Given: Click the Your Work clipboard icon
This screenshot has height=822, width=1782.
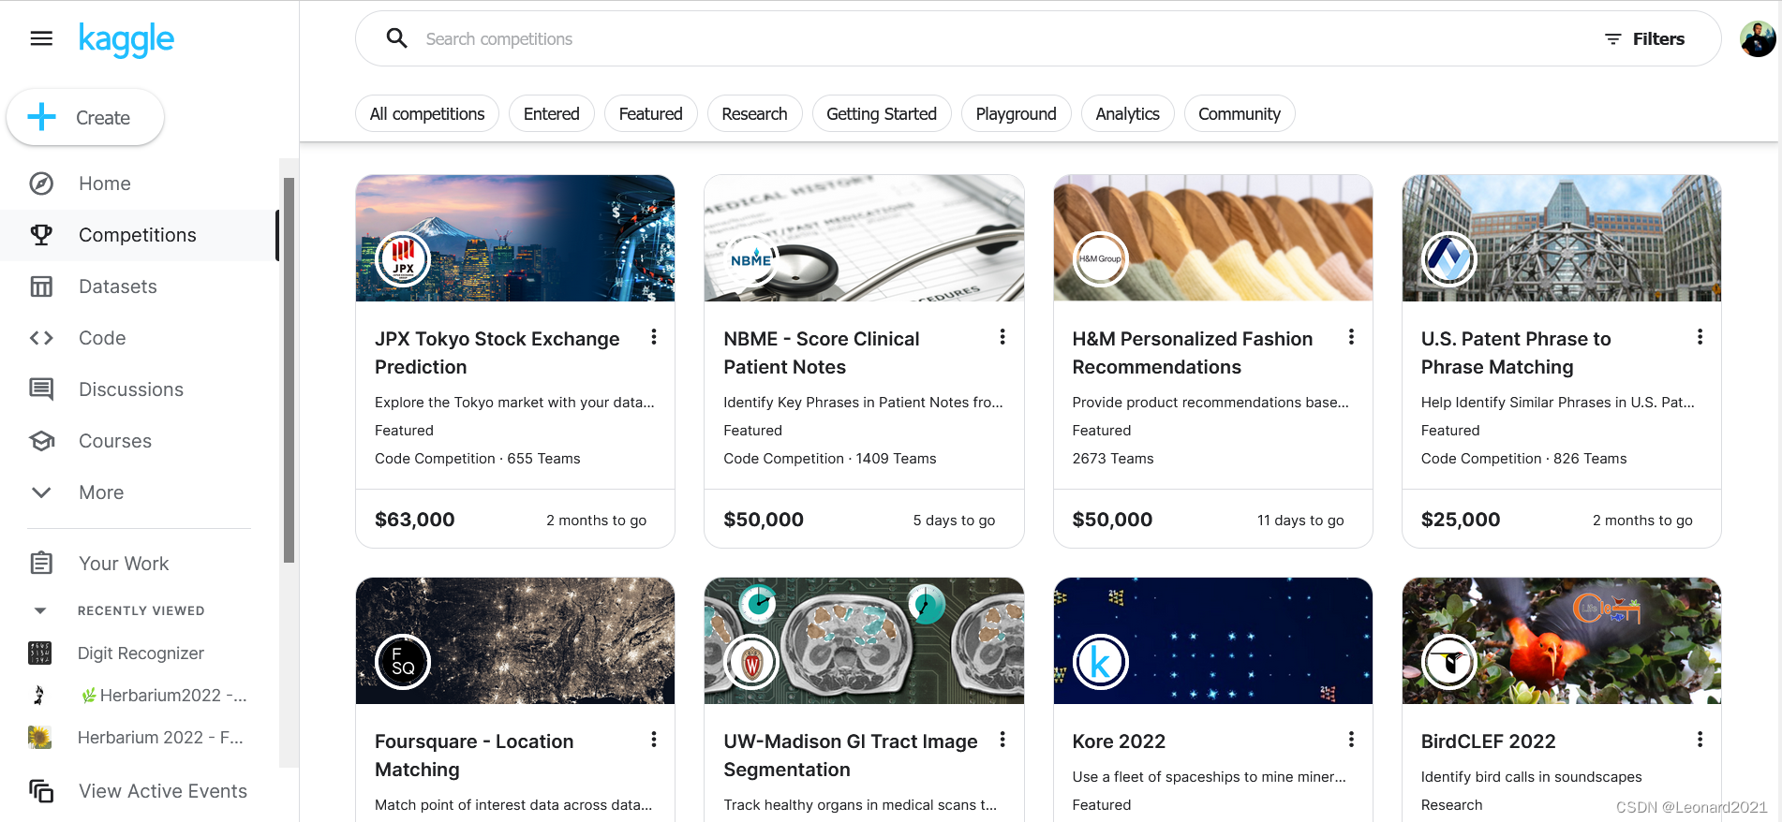Looking at the screenshot, I should (41, 563).
